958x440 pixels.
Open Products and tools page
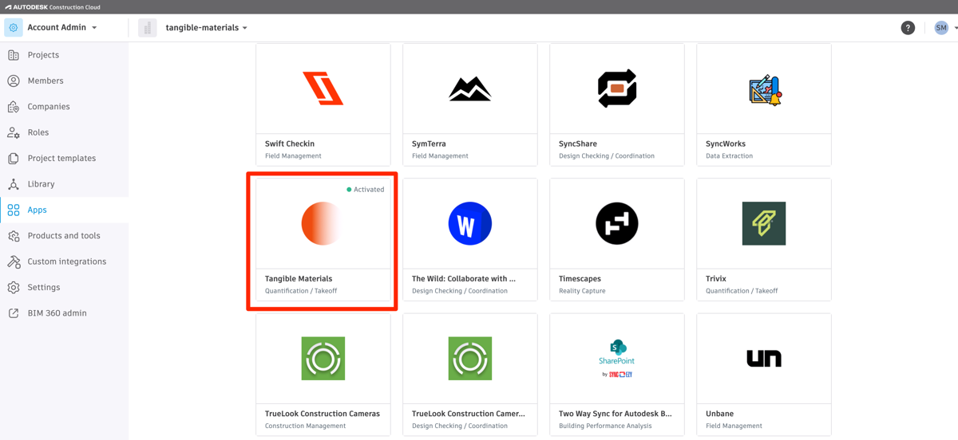64,236
